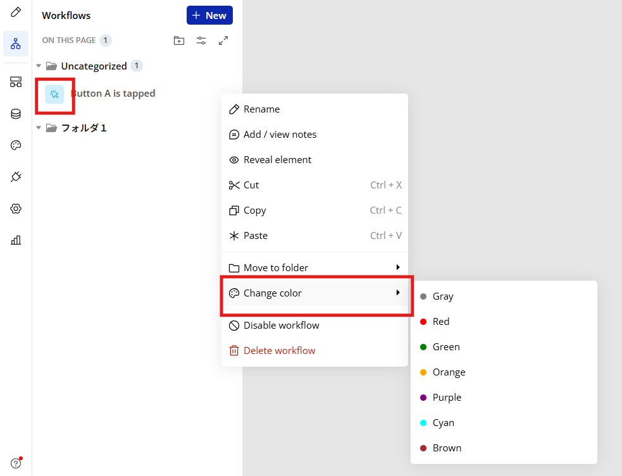Collapse the フォルダ1 folder

[39, 128]
